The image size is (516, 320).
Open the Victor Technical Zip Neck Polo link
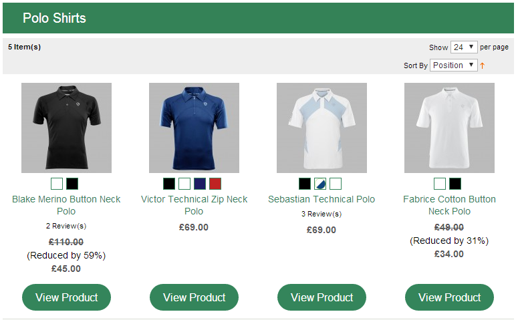[194, 205]
